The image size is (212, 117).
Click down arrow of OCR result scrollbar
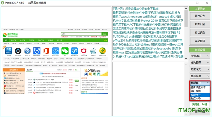point(186,59)
